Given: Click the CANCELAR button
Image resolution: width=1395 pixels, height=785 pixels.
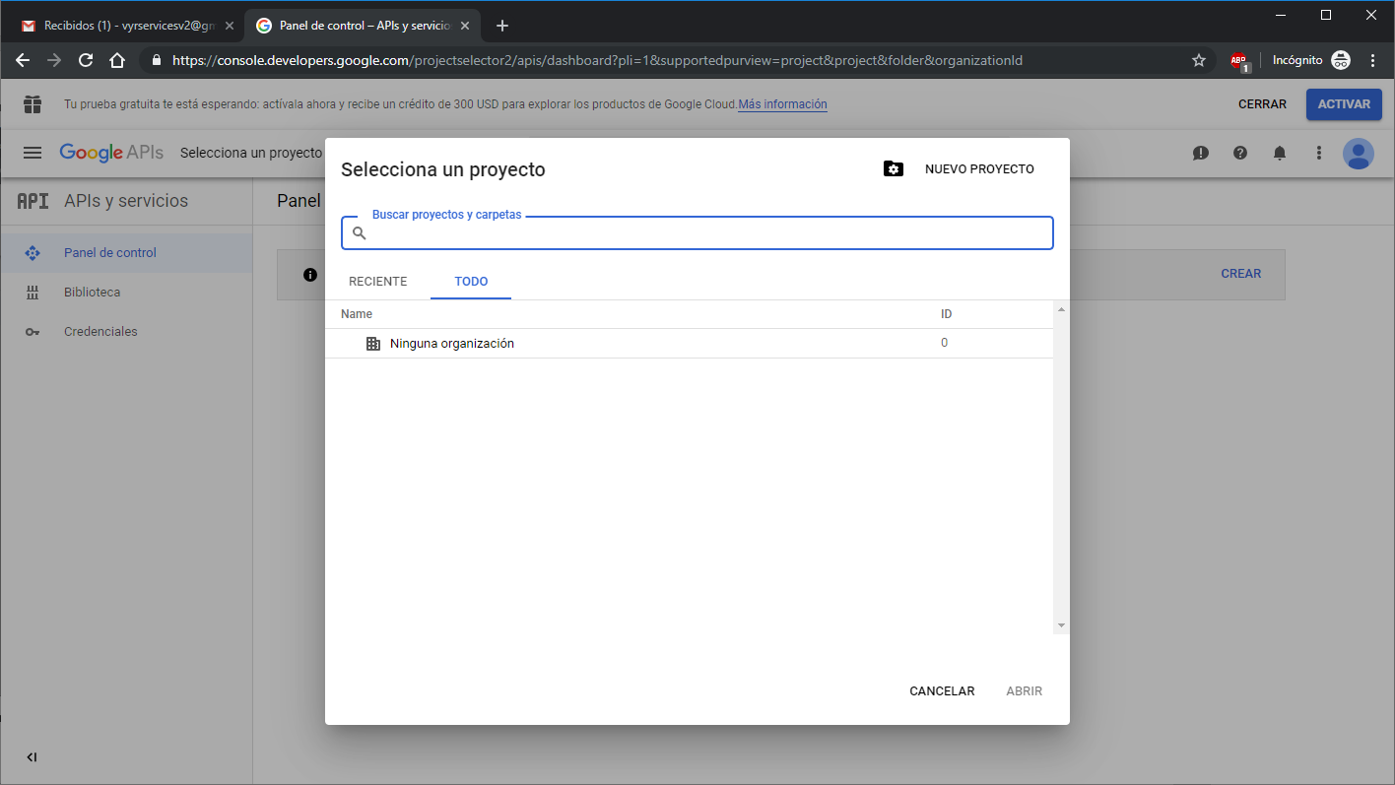Looking at the screenshot, I should click(x=942, y=691).
